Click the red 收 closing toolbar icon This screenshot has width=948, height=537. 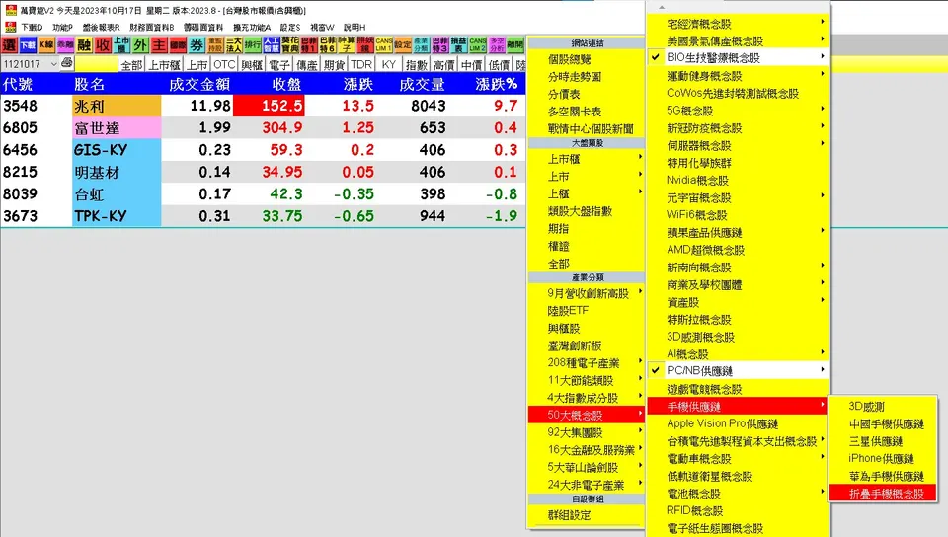point(103,45)
